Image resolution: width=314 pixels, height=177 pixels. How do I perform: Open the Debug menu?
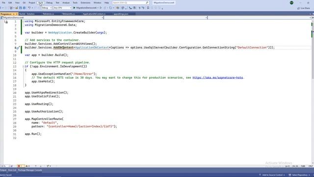click(49, 2)
